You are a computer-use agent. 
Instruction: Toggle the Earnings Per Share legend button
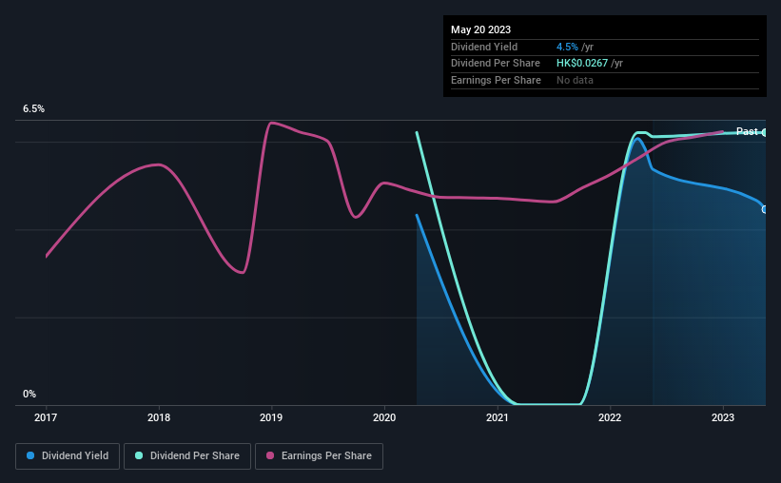point(319,456)
